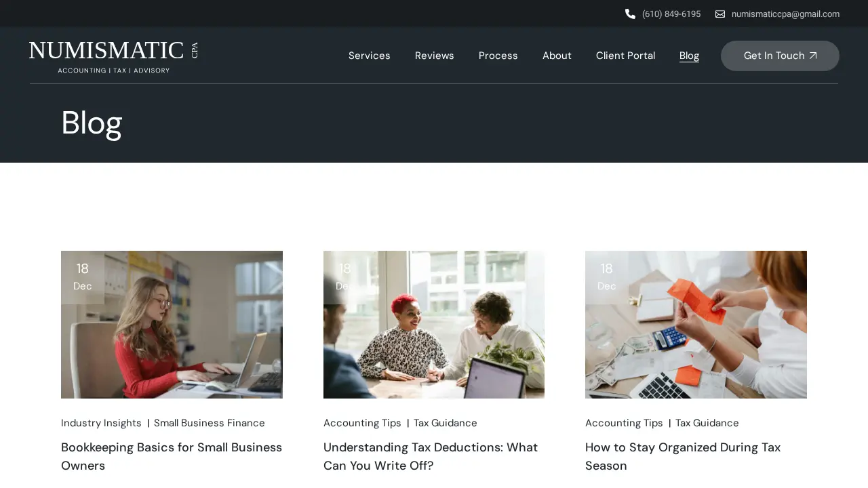Click the 18 Dec badge on tax season post
Viewport: 868px width, 488px height.
pos(607,277)
